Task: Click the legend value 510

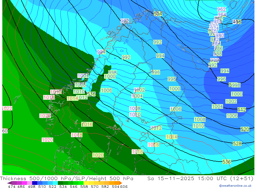Action: (x=42, y=186)
